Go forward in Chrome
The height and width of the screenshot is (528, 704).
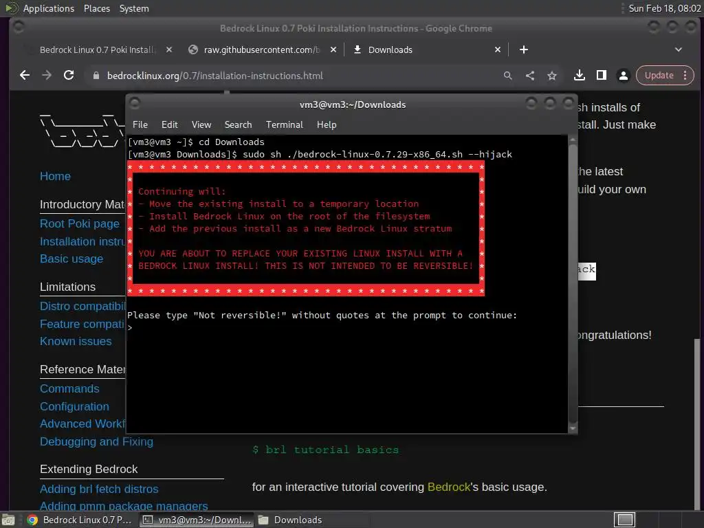[x=47, y=76]
